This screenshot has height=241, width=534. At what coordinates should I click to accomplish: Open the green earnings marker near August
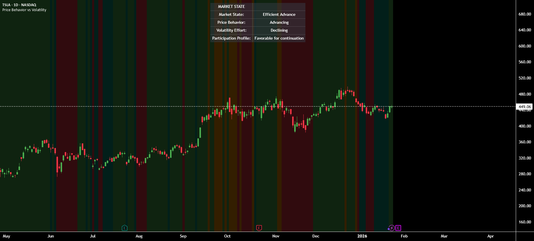click(x=124, y=228)
